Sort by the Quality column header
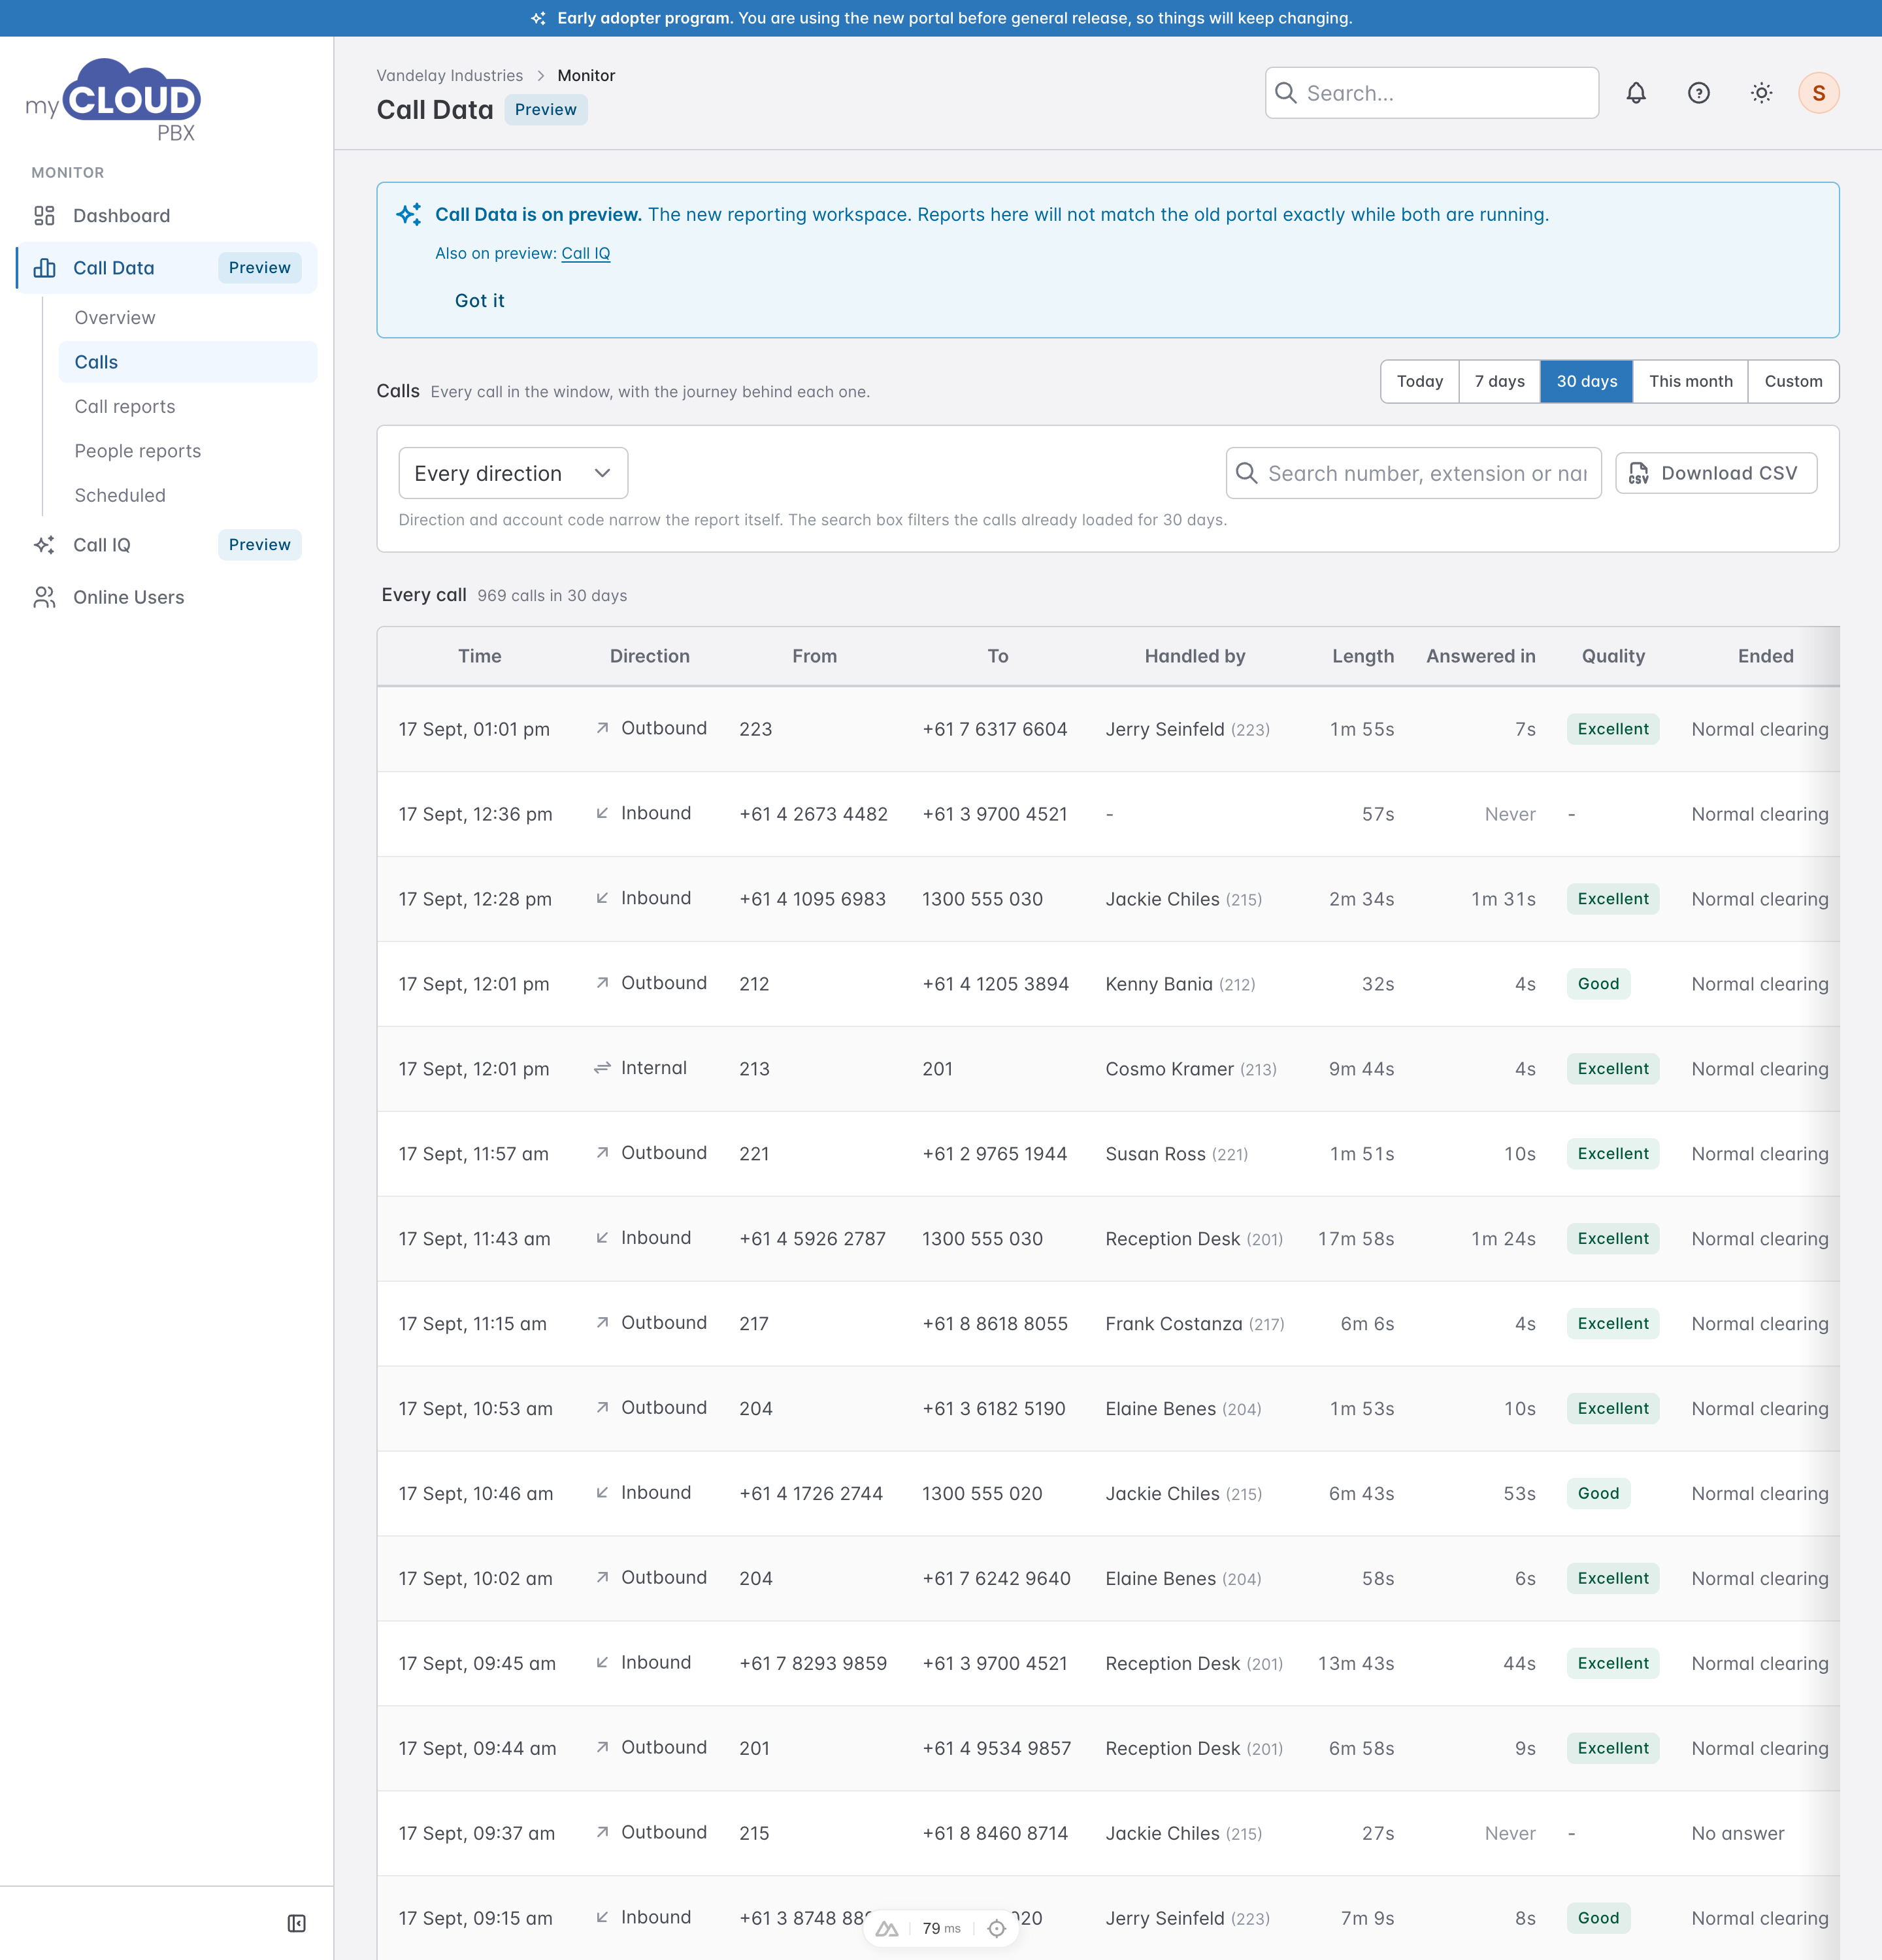 coord(1613,656)
